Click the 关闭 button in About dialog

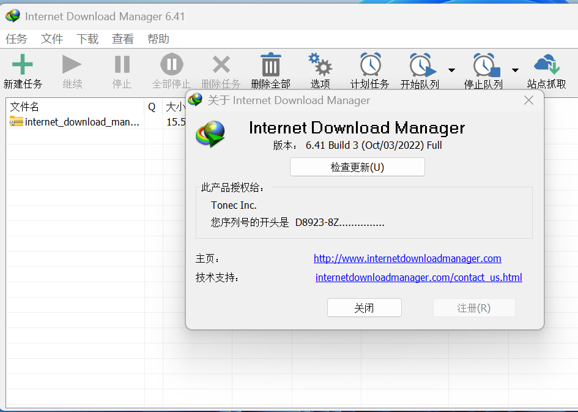pos(364,307)
